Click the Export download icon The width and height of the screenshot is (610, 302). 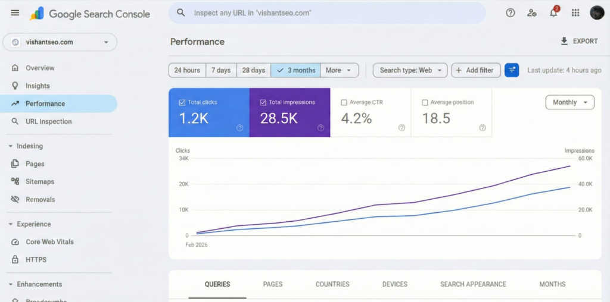point(564,41)
